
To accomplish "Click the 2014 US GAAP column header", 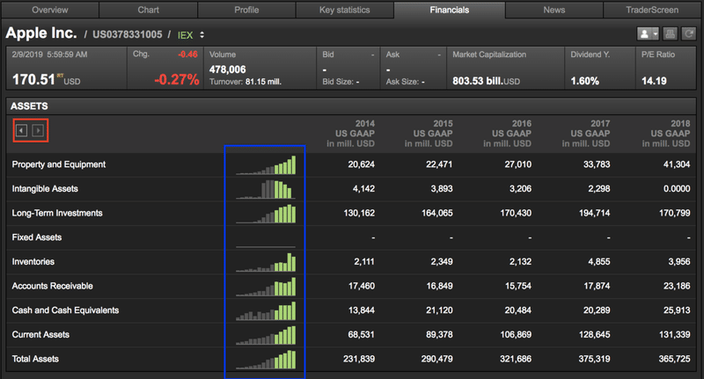I will click(x=350, y=133).
